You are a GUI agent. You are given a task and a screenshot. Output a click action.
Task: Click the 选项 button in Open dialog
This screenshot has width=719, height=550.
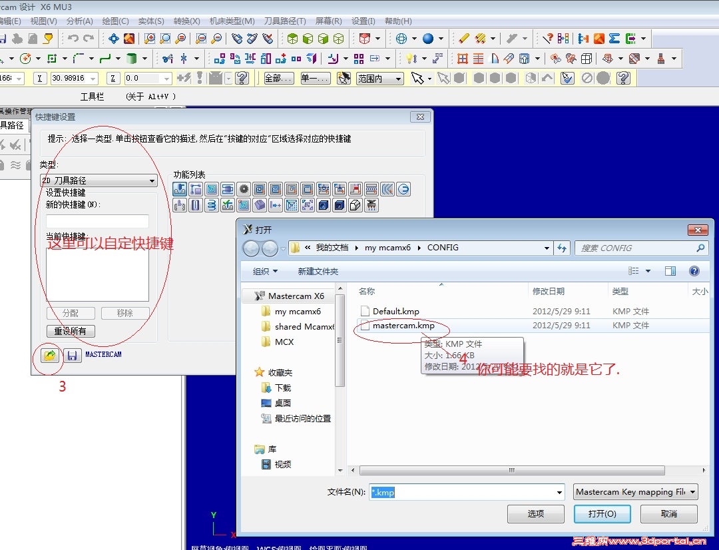[535, 514]
